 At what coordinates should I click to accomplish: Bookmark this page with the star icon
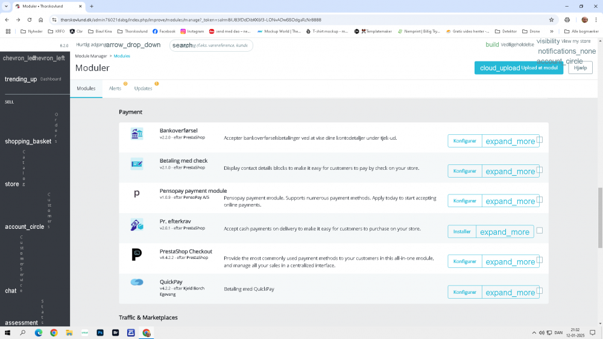point(551,20)
